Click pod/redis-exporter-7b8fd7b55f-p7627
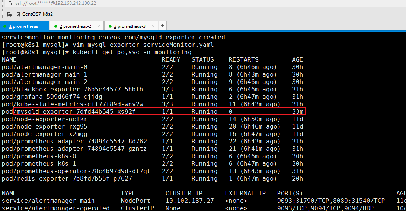 pyautogui.click(x=67, y=179)
